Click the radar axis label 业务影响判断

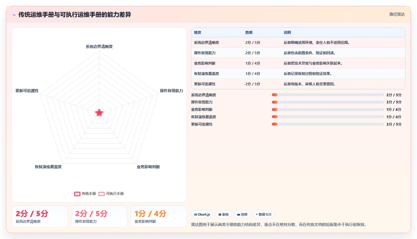148,167
